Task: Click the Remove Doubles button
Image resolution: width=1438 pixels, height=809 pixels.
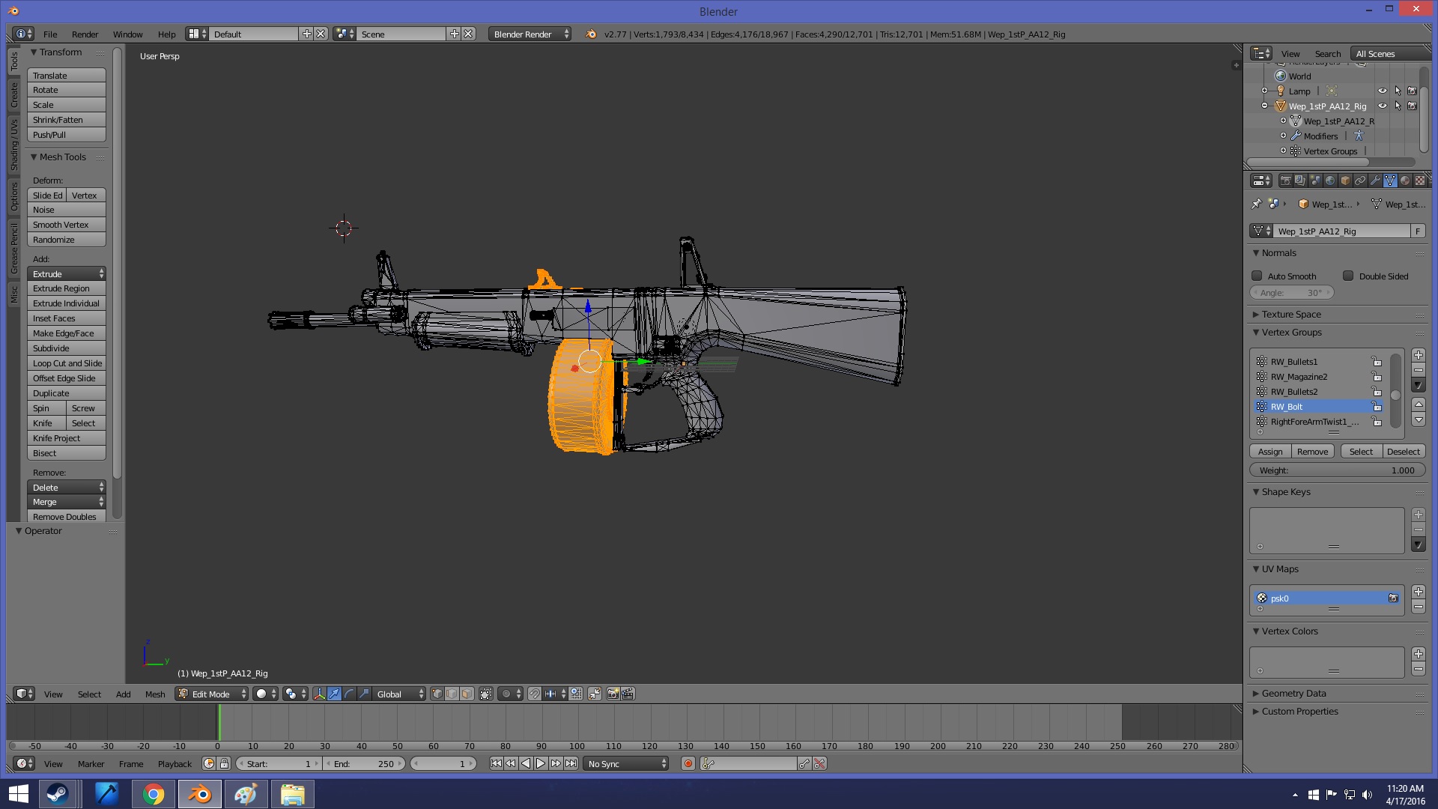Action: [65, 517]
